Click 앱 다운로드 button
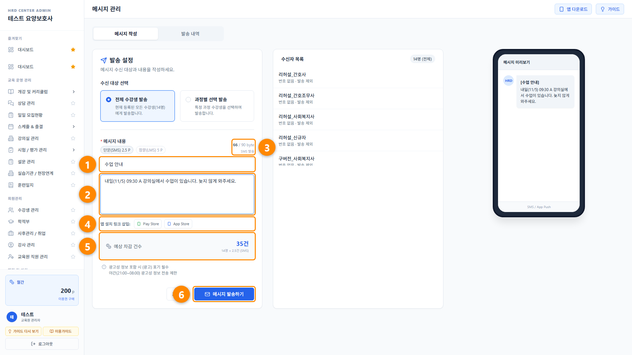This screenshot has width=632, height=355. (573, 9)
